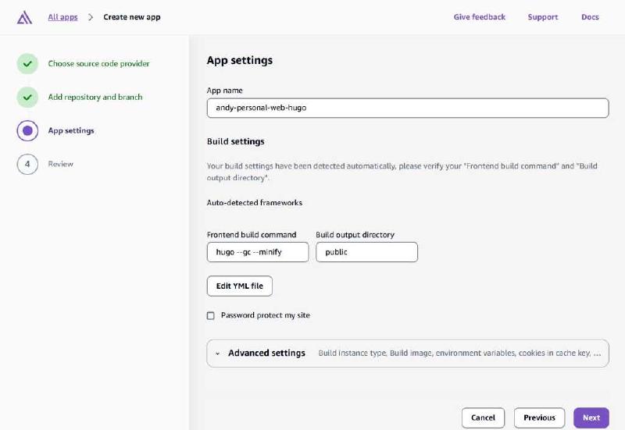Click the Build output directory field
The width and height of the screenshot is (625, 430).
click(x=366, y=252)
